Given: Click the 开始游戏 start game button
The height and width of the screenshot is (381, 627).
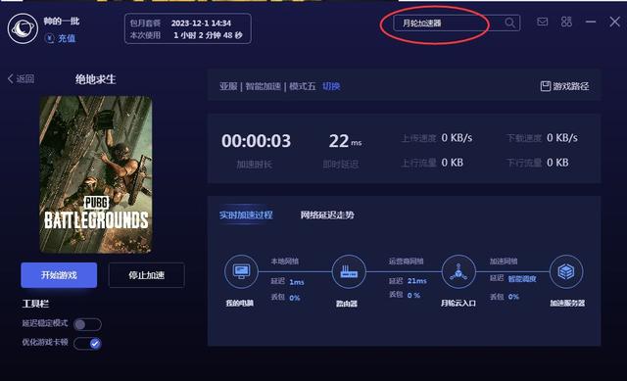Looking at the screenshot, I should [x=59, y=275].
